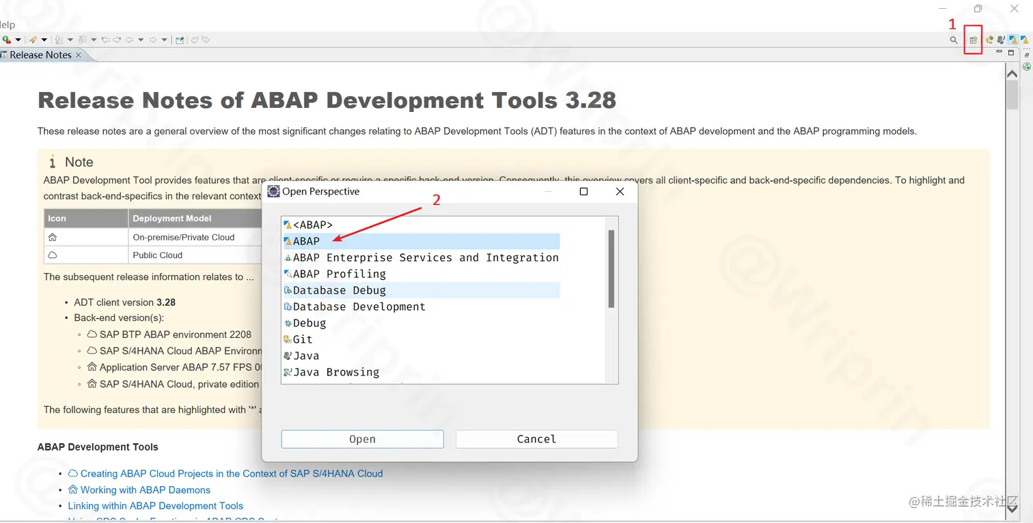The height and width of the screenshot is (523, 1033).
Task: Maximize the Open Perspective dialog
Action: click(583, 192)
